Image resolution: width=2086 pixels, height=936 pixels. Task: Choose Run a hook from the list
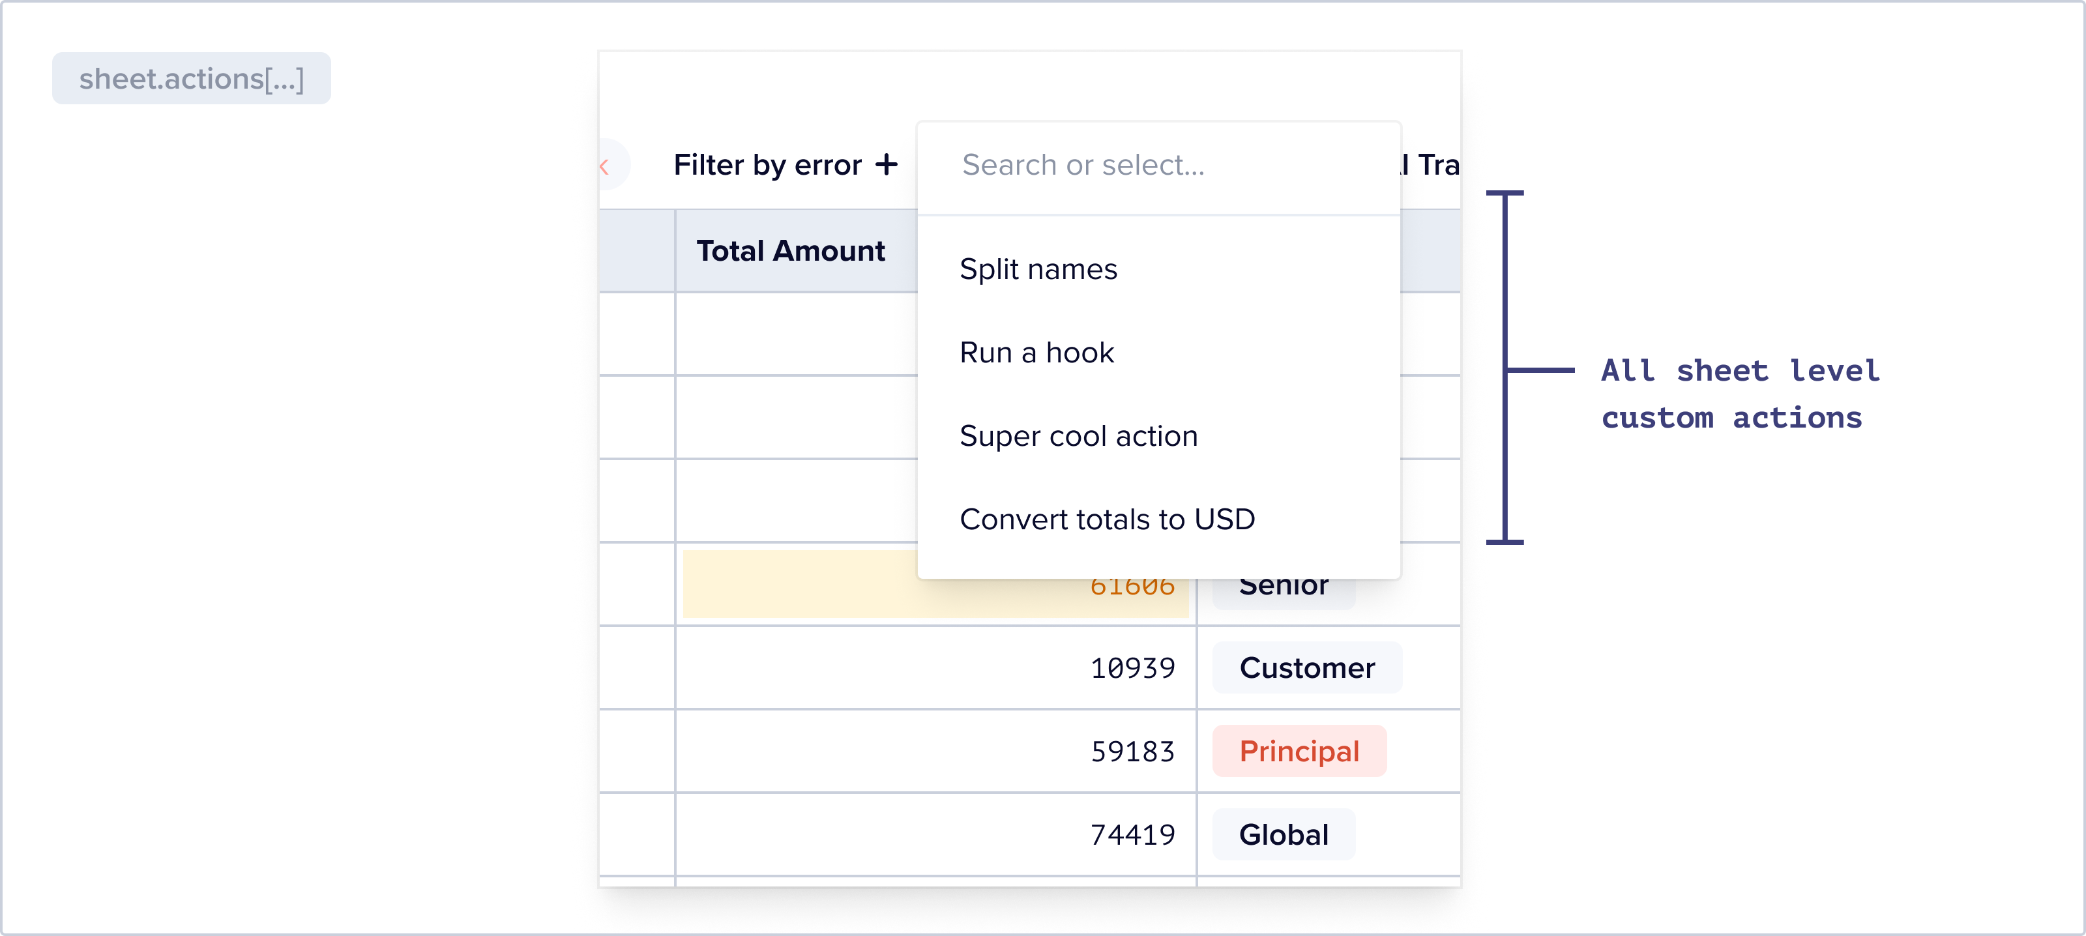tap(1036, 352)
